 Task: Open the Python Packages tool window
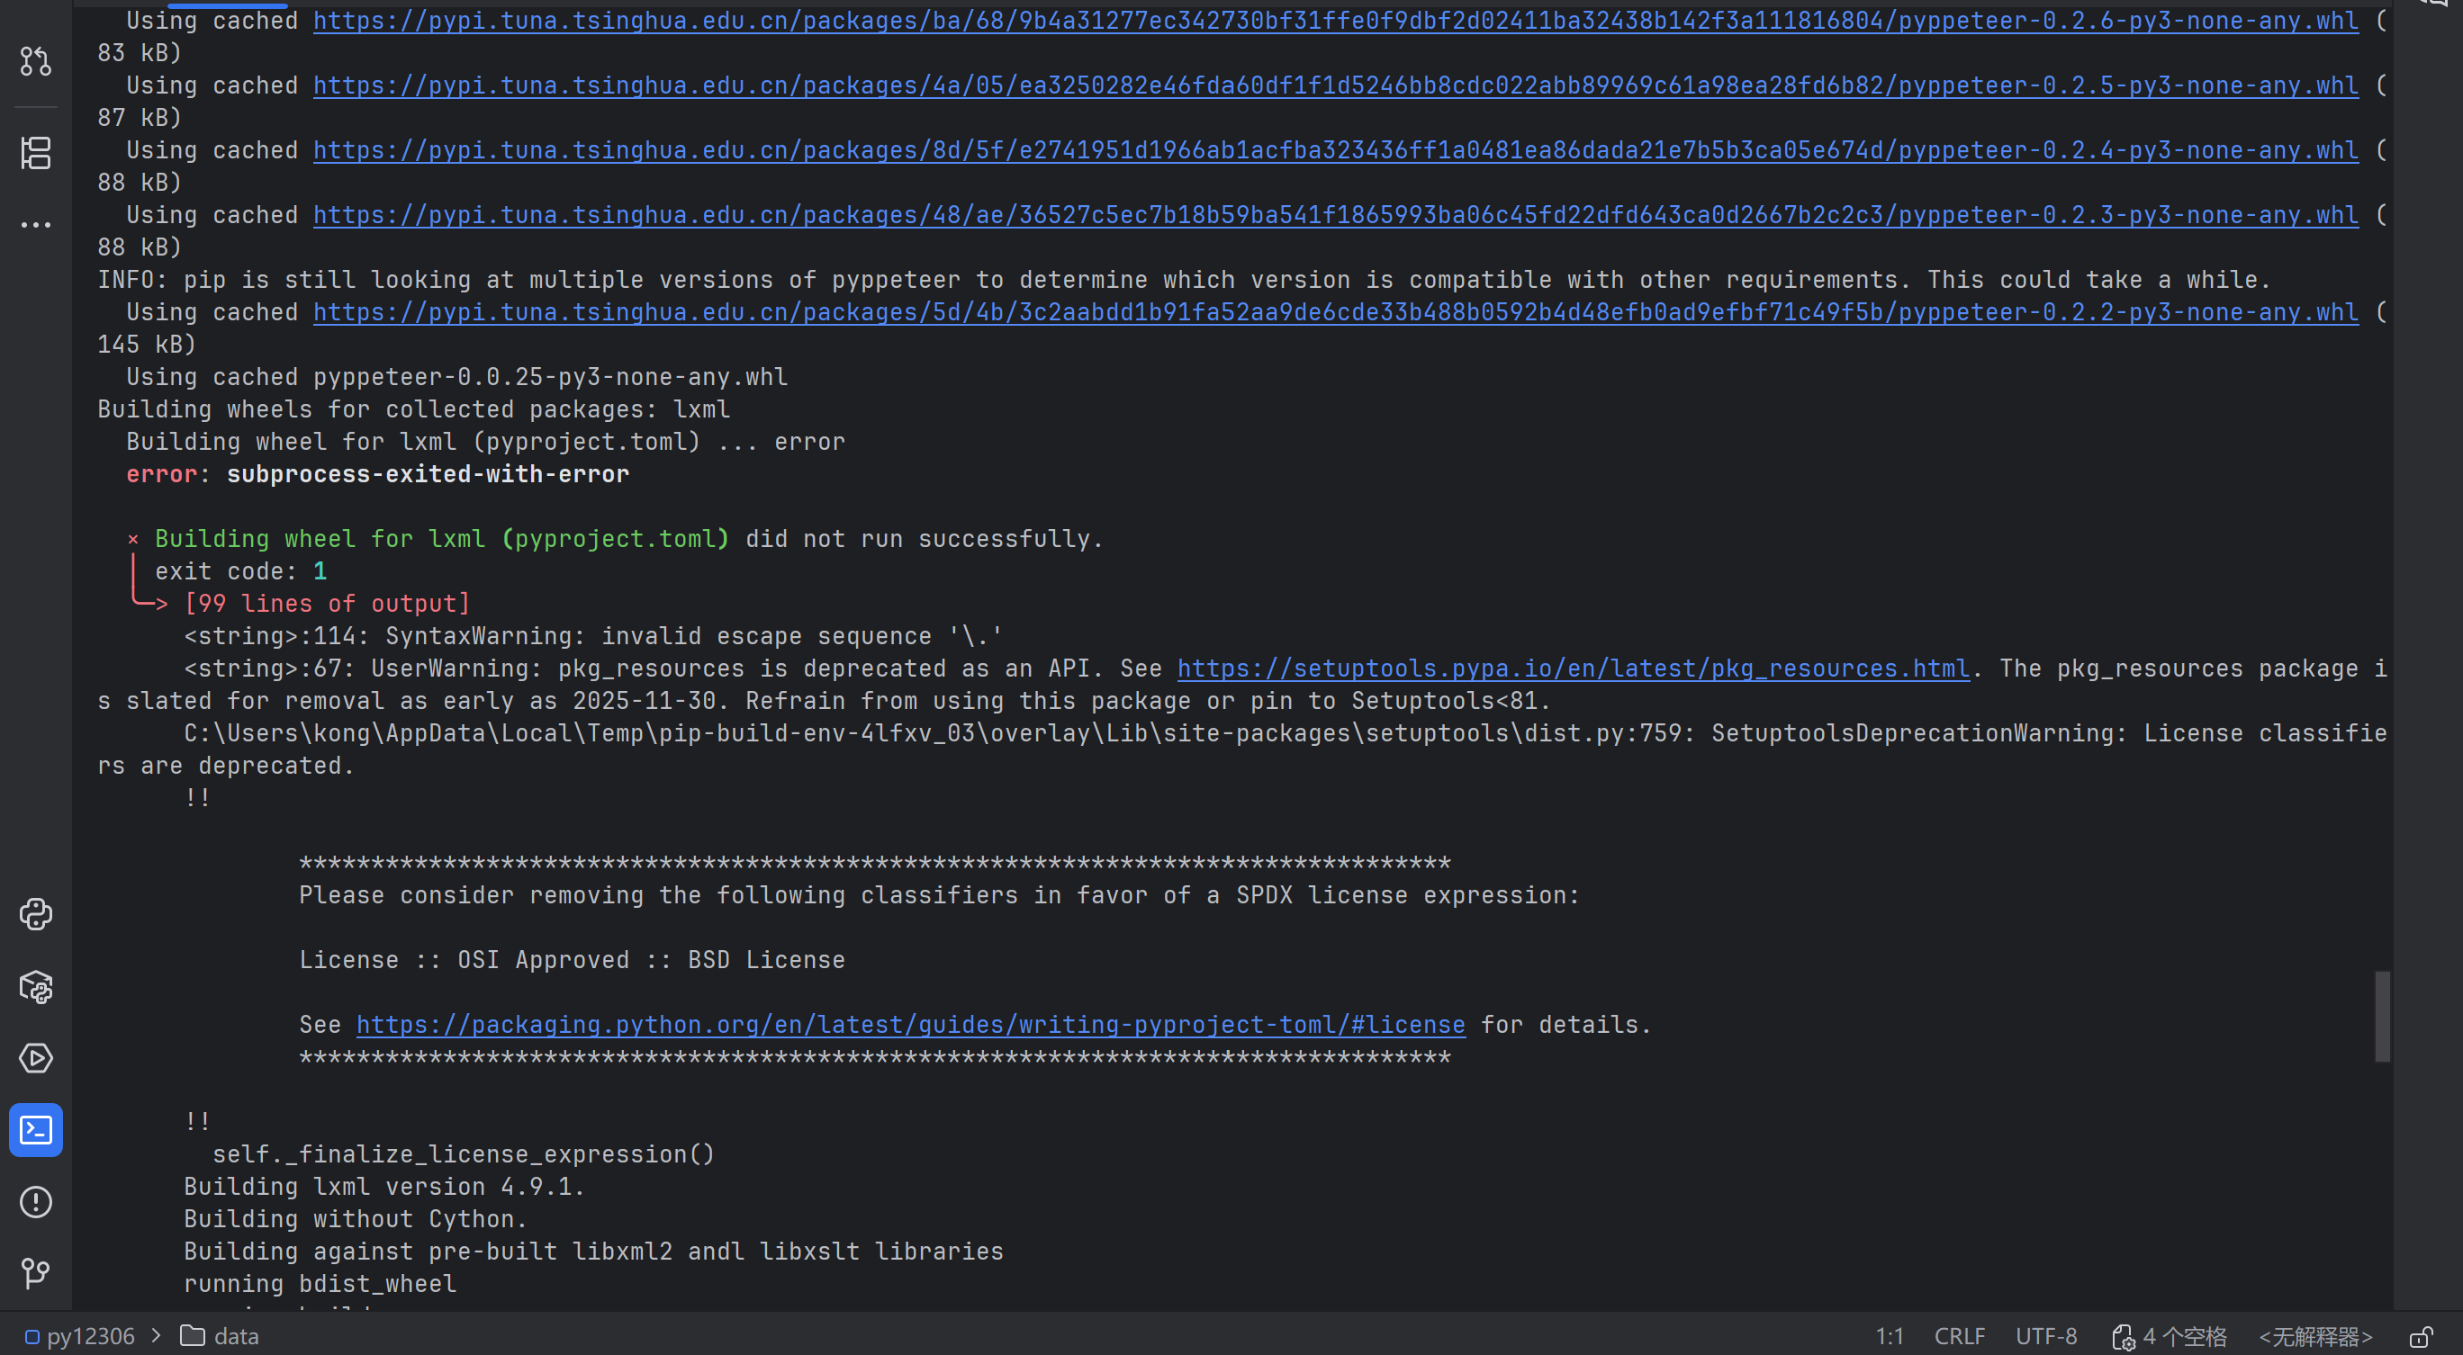(35, 986)
